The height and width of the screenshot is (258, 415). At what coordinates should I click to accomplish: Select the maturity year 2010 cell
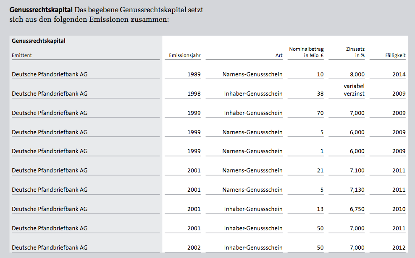point(399,209)
